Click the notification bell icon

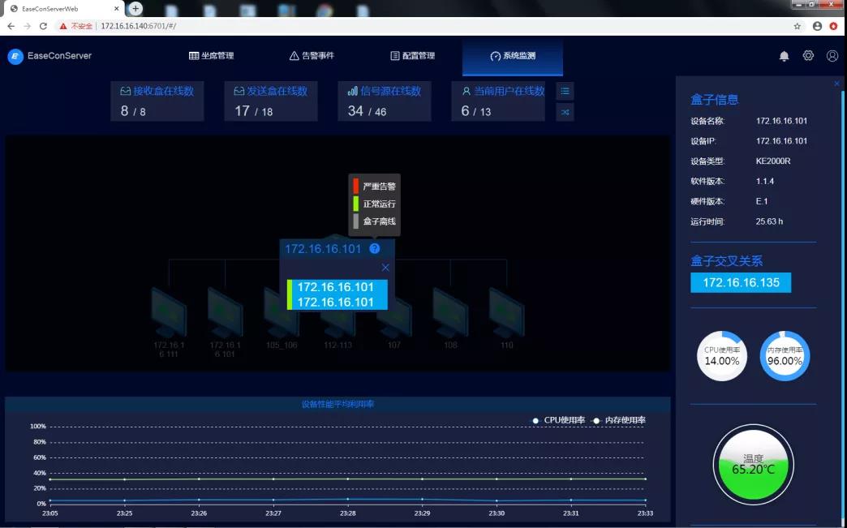[x=784, y=56]
